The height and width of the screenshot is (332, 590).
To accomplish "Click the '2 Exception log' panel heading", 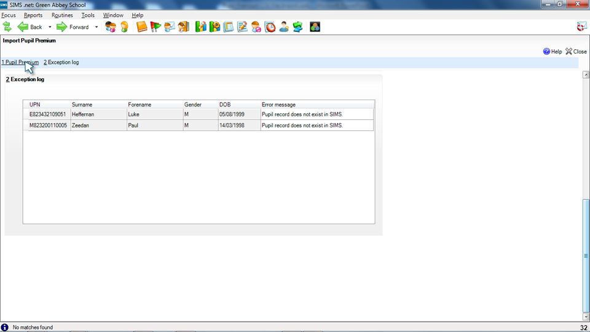I will point(25,79).
